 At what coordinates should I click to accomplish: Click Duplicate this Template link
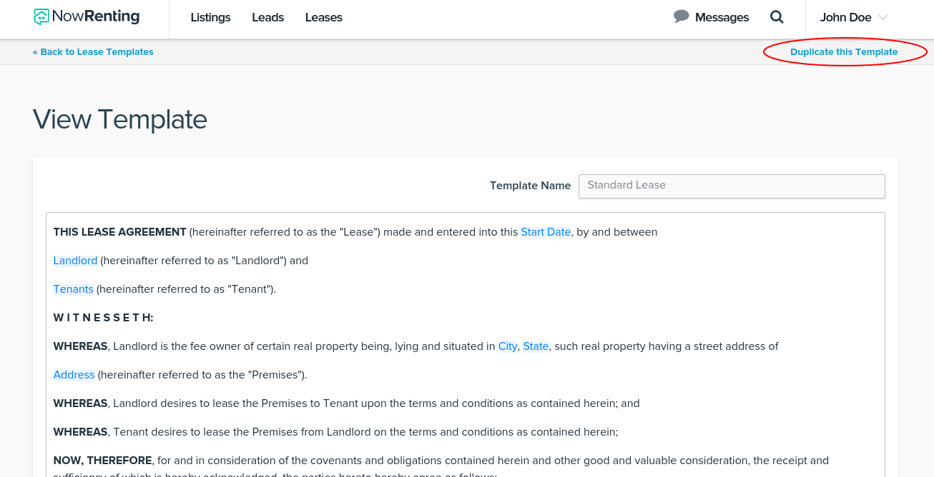[x=844, y=52]
